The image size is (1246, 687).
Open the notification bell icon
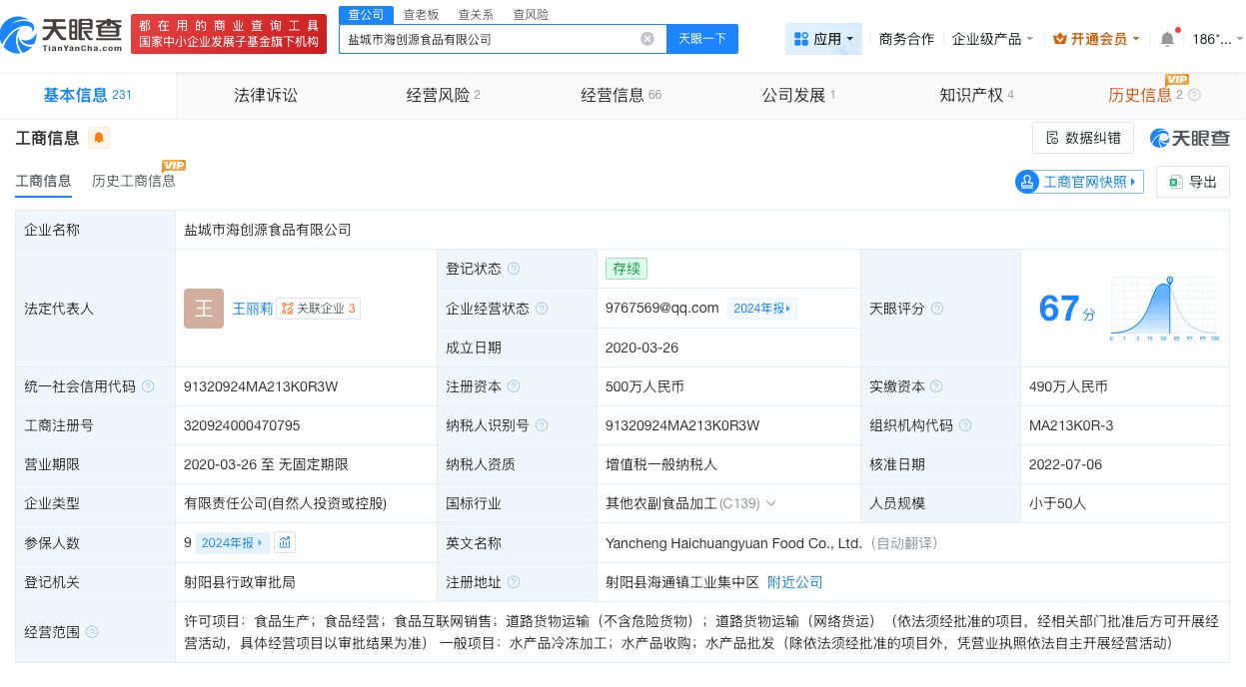tap(1166, 38)
